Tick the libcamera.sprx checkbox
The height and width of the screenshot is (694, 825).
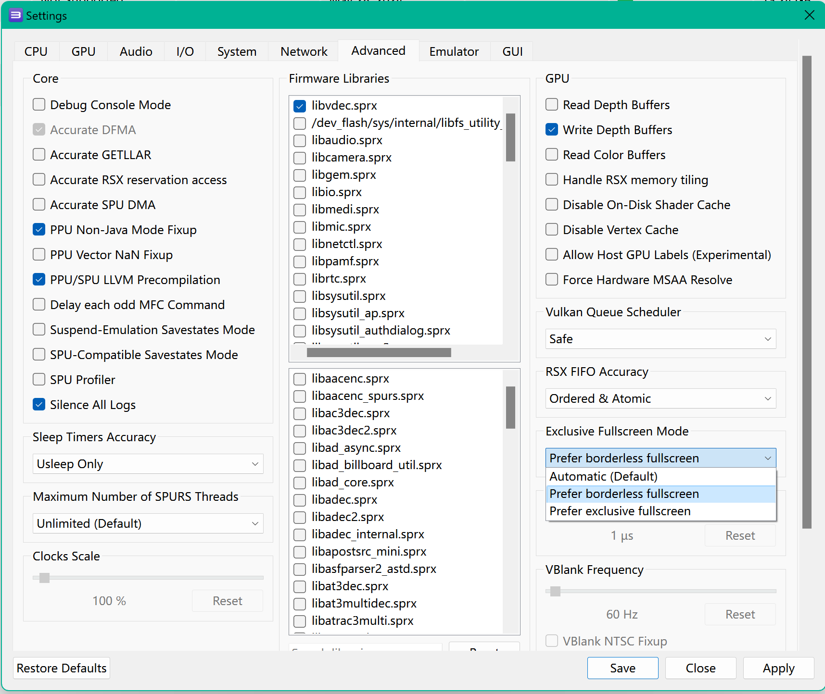[x=300, y=158]
